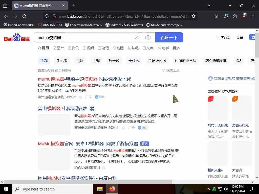The height and width of the screenshot is (194, 259).
Task: Clear search text with X icon
Action: coord(137,37)
